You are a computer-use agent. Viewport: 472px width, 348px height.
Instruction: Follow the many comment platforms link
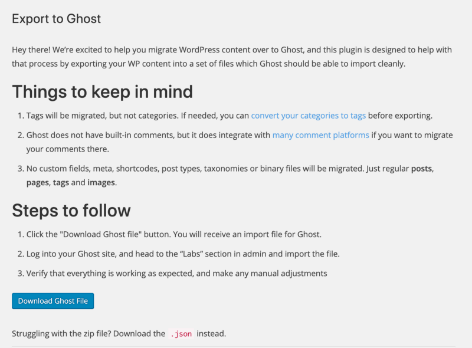click(320, 135)
